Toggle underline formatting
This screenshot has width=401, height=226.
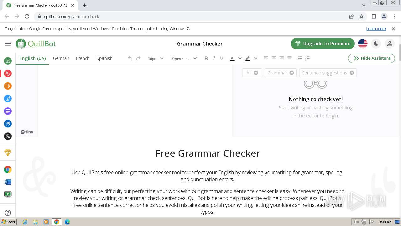coord(222,58)
